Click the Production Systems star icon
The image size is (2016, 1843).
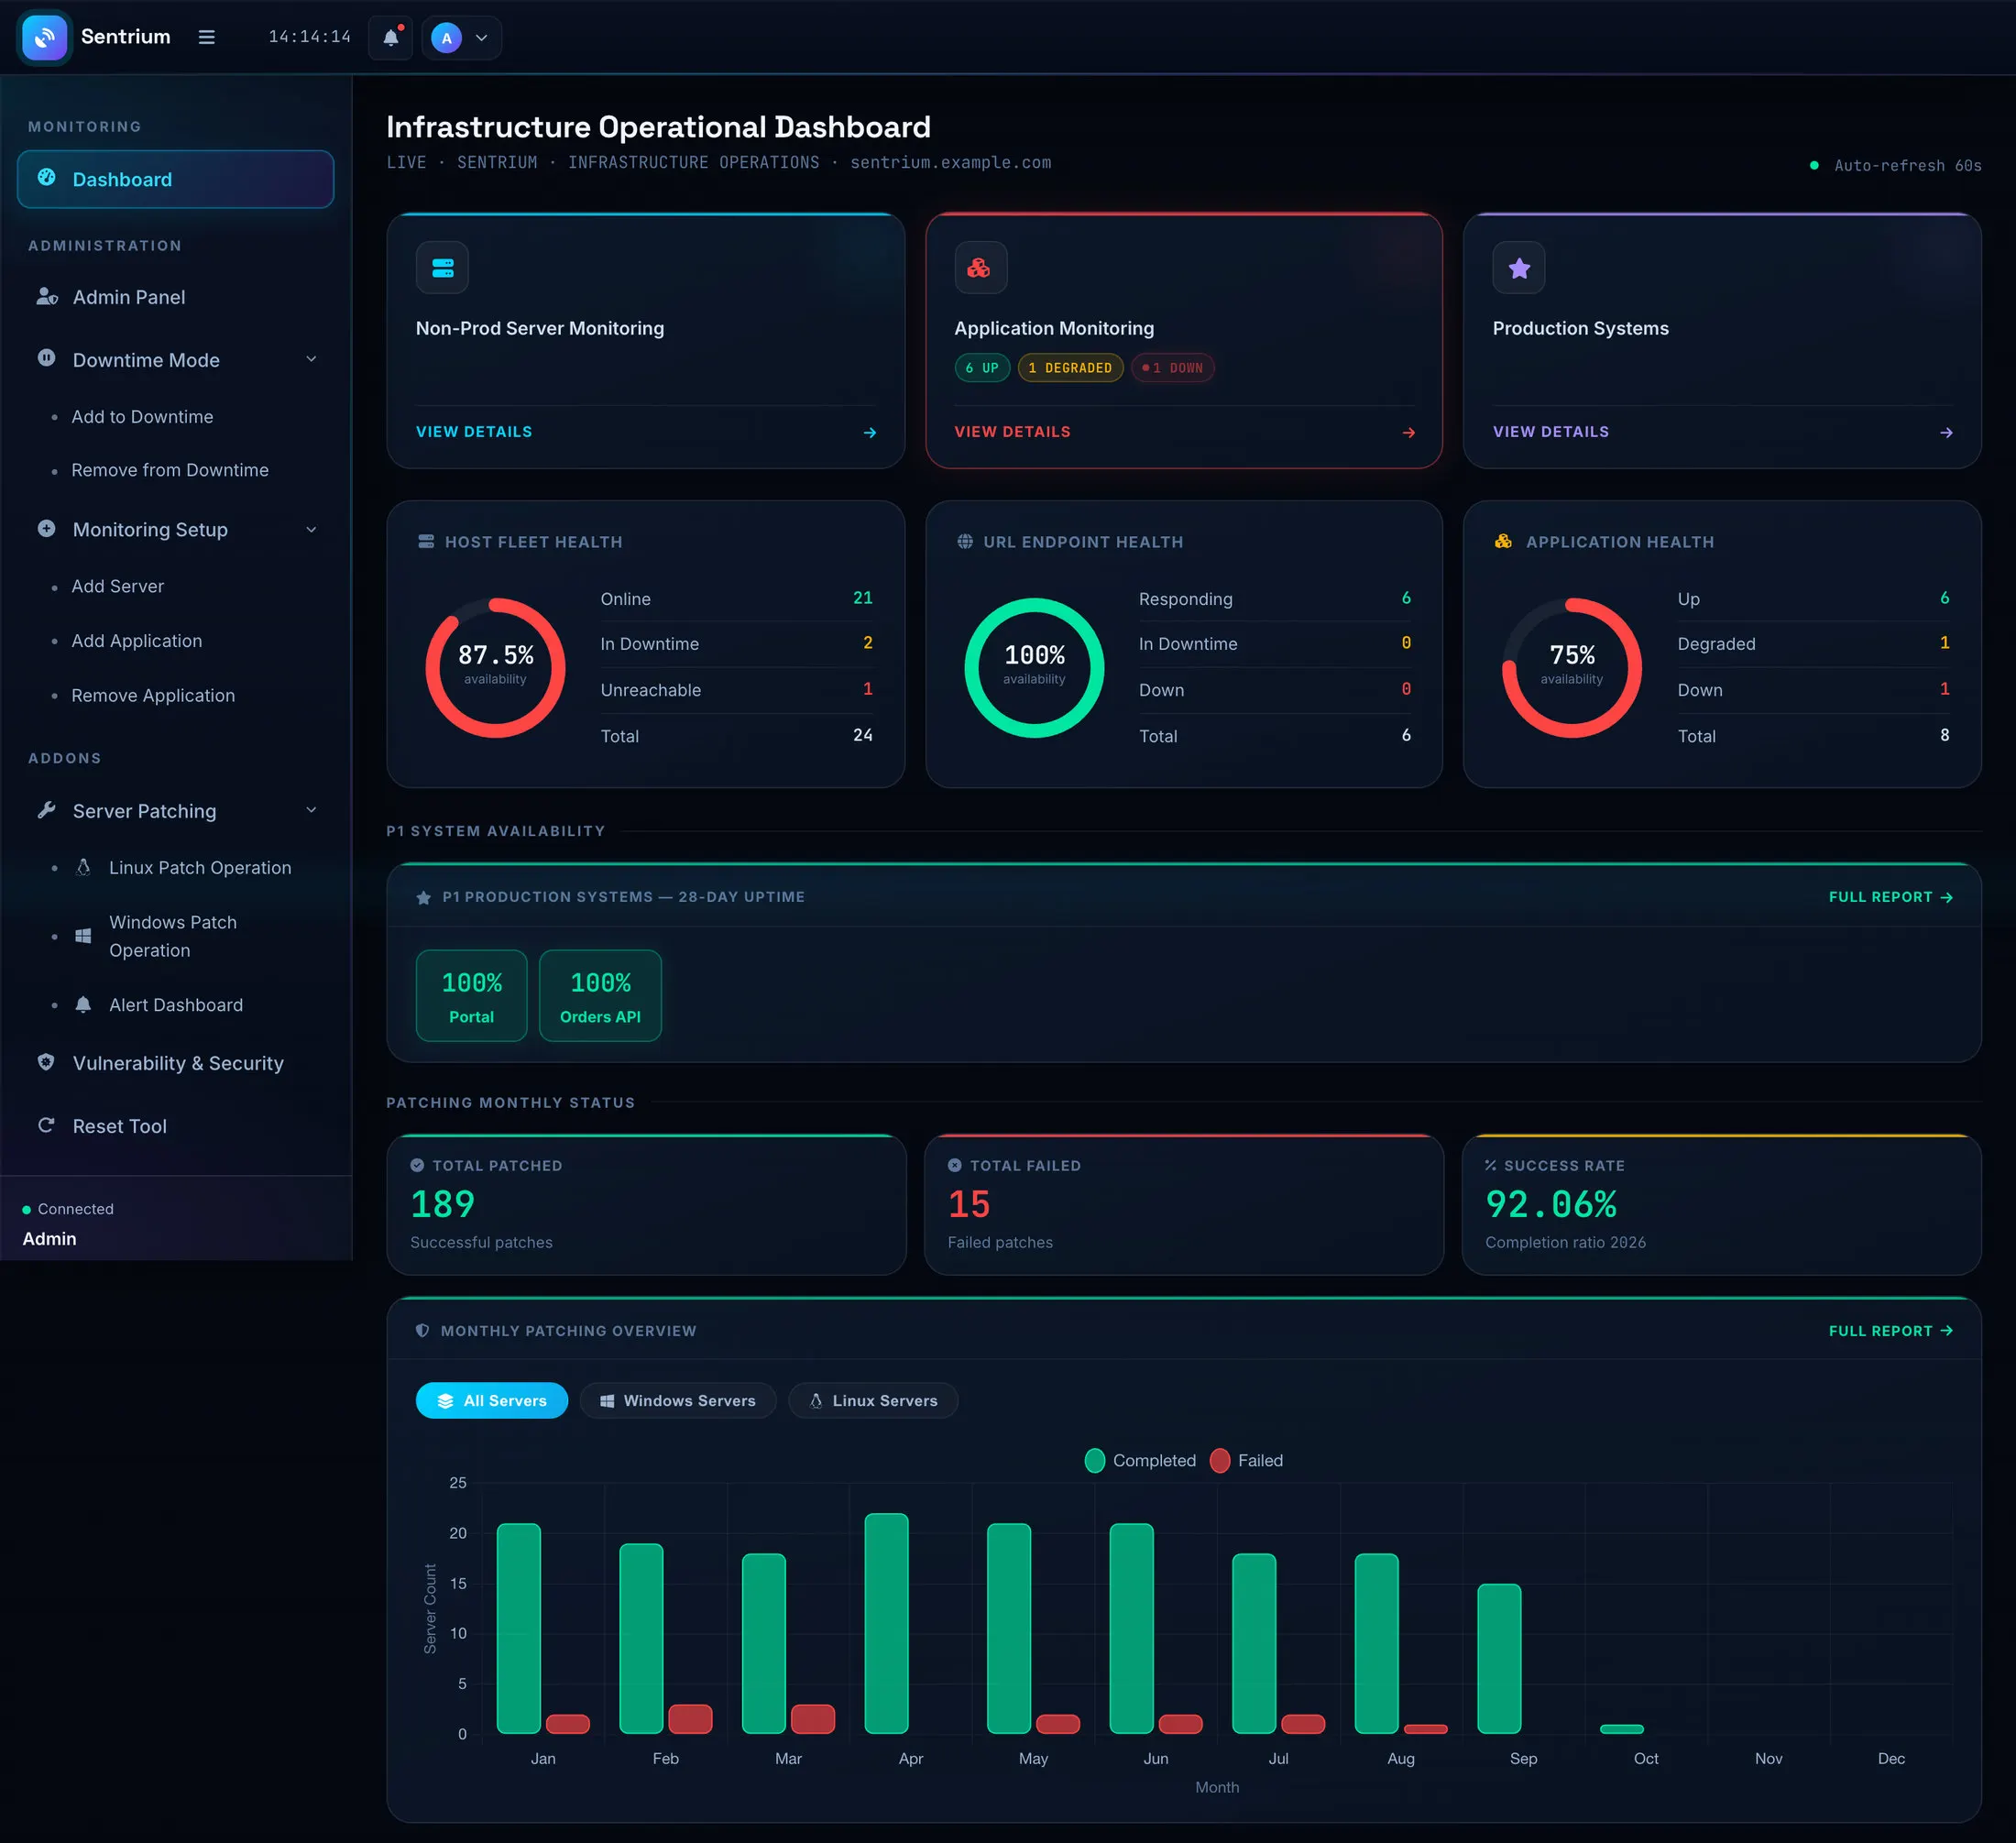[1519, 267]
